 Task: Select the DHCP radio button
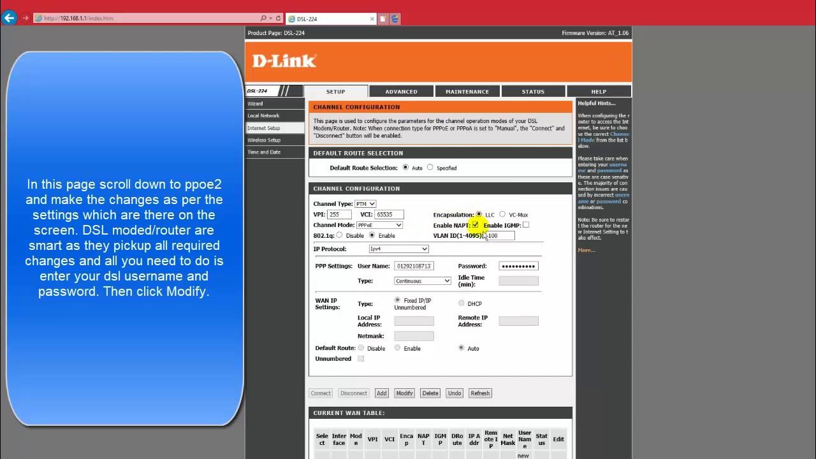pos(462,303)
